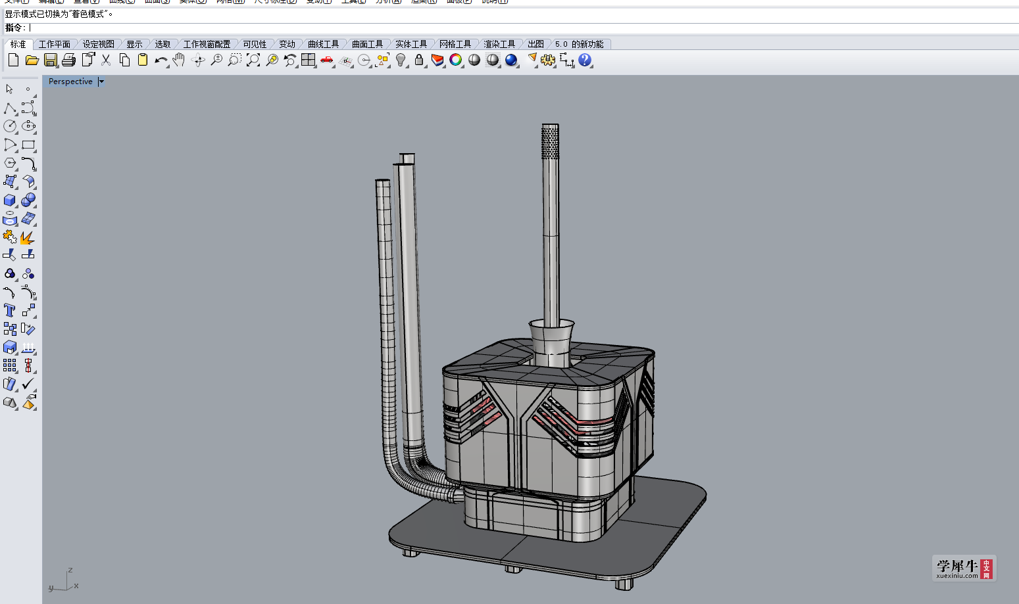The height and width of the screenshot is (604, 1019).
Task: Open Options with the gear icon
Action: [548, 60]
